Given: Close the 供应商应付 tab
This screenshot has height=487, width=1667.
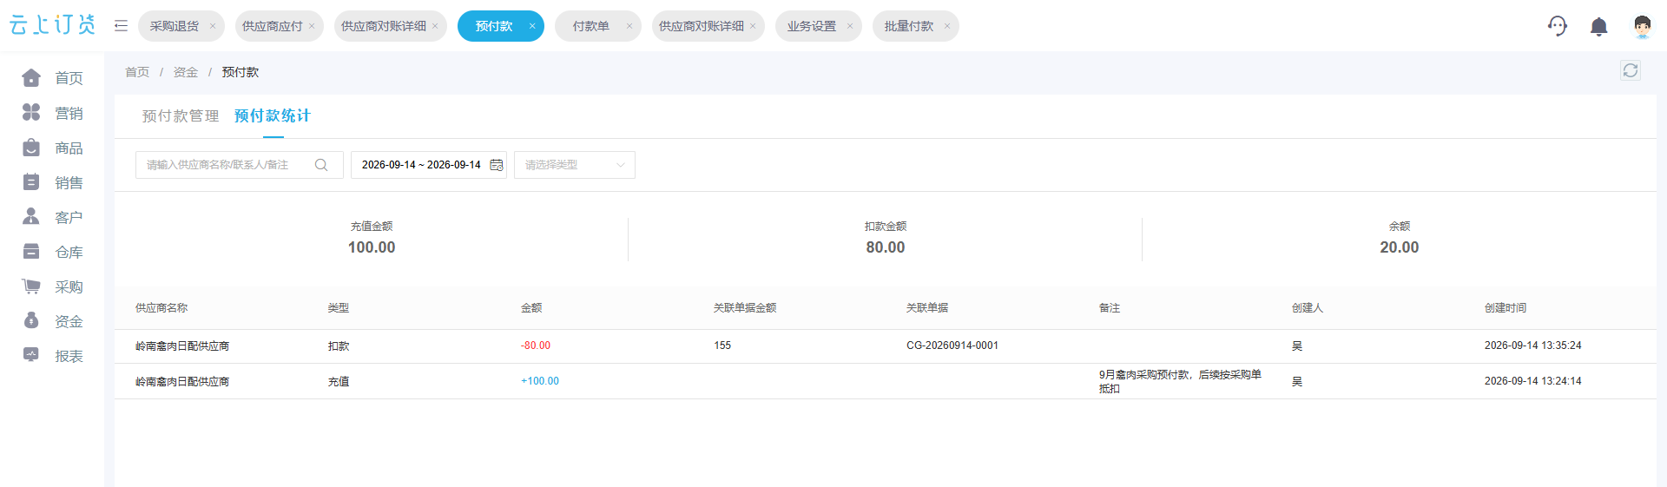Looking at the screenshot, I should point(312,26).
